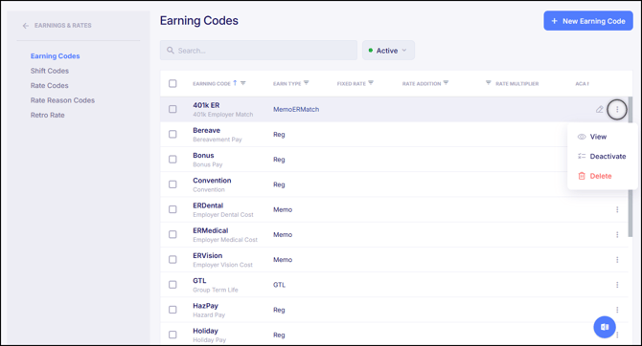Screen dimensions: 642x346
Task: Open Rate Codes in the sidebar
Action: pyautogui.click(x=49, y=85)
